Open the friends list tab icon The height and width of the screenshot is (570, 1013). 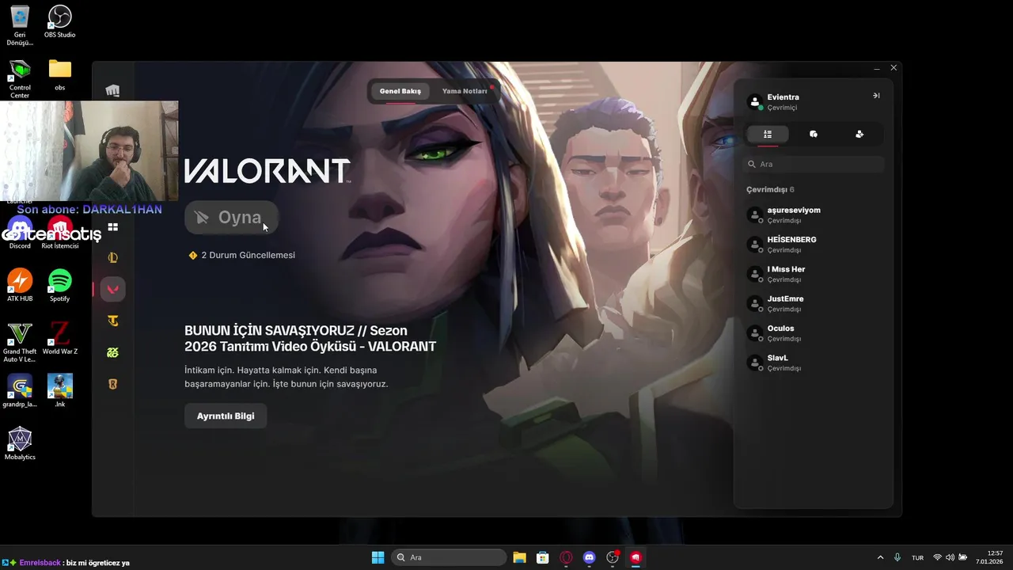coord(767,135)
